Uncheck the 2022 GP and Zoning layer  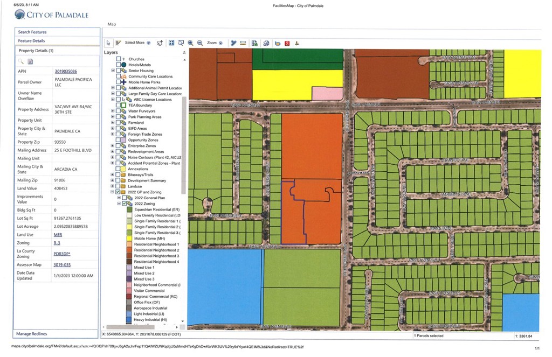[119, 192]
